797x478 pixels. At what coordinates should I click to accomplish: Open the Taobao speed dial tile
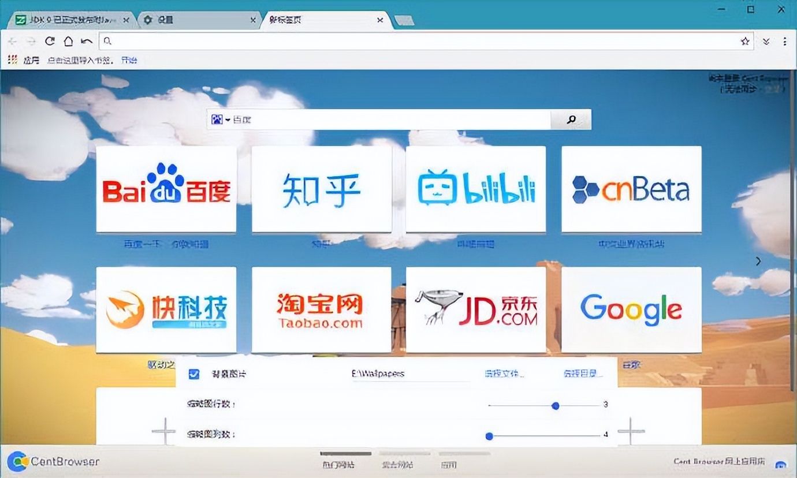coord(322,310)
